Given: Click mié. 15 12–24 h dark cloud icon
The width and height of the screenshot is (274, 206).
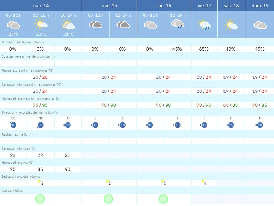Looking at the screenshot, I should 123,25.
